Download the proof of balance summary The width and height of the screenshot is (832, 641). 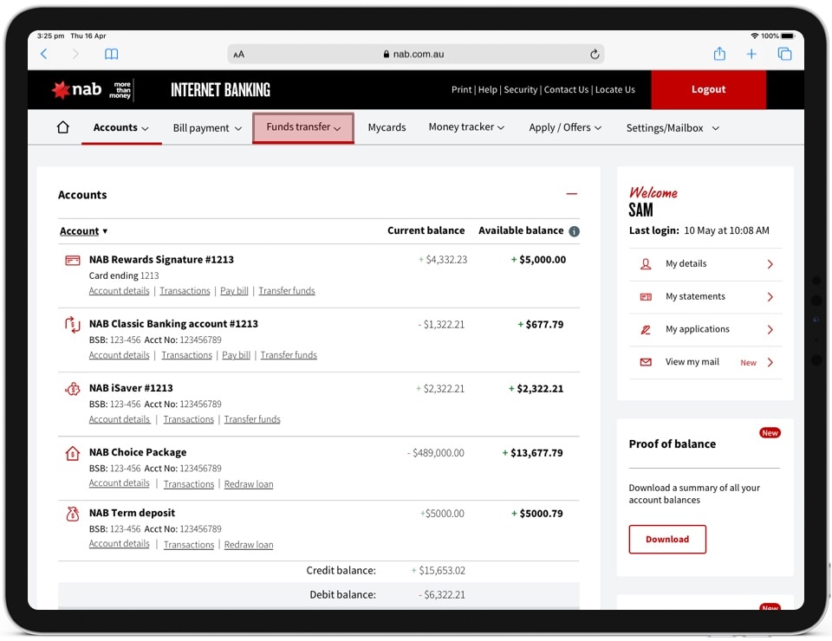point(667,539)
